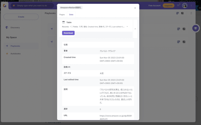Open the Amazon URL value
The image size is (201, 125).
point(116,117)
